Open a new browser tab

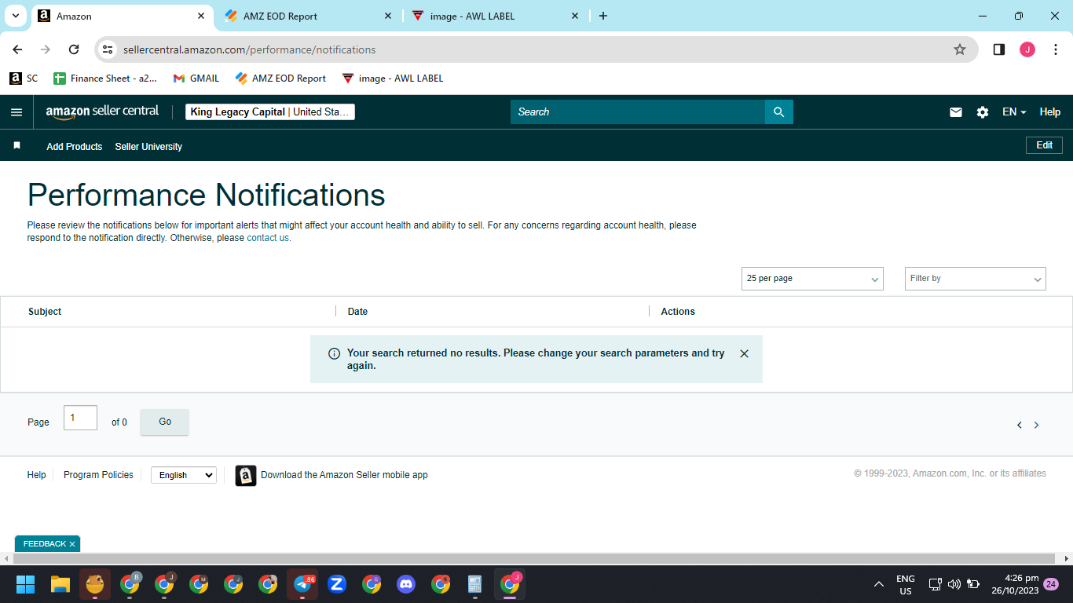click(603, 16)
